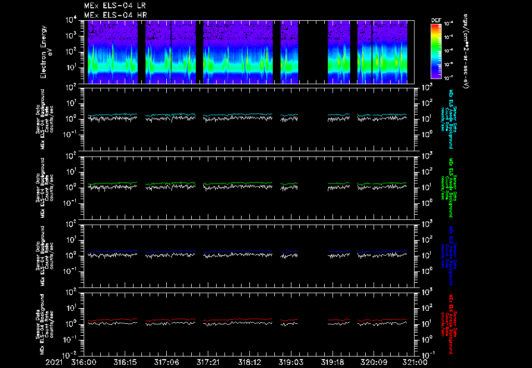Click the '319:18' time tick label
The height and width of the screenshot is (368, 532).
(x=332, y=362)
